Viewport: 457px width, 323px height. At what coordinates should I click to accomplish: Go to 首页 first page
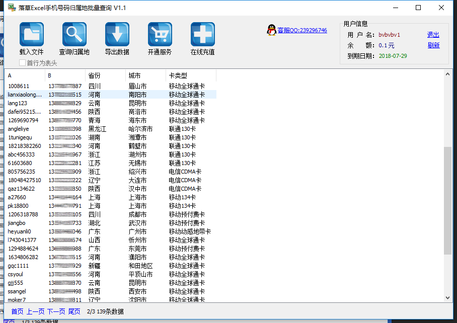pyautogui.click(x=17, y=311)
